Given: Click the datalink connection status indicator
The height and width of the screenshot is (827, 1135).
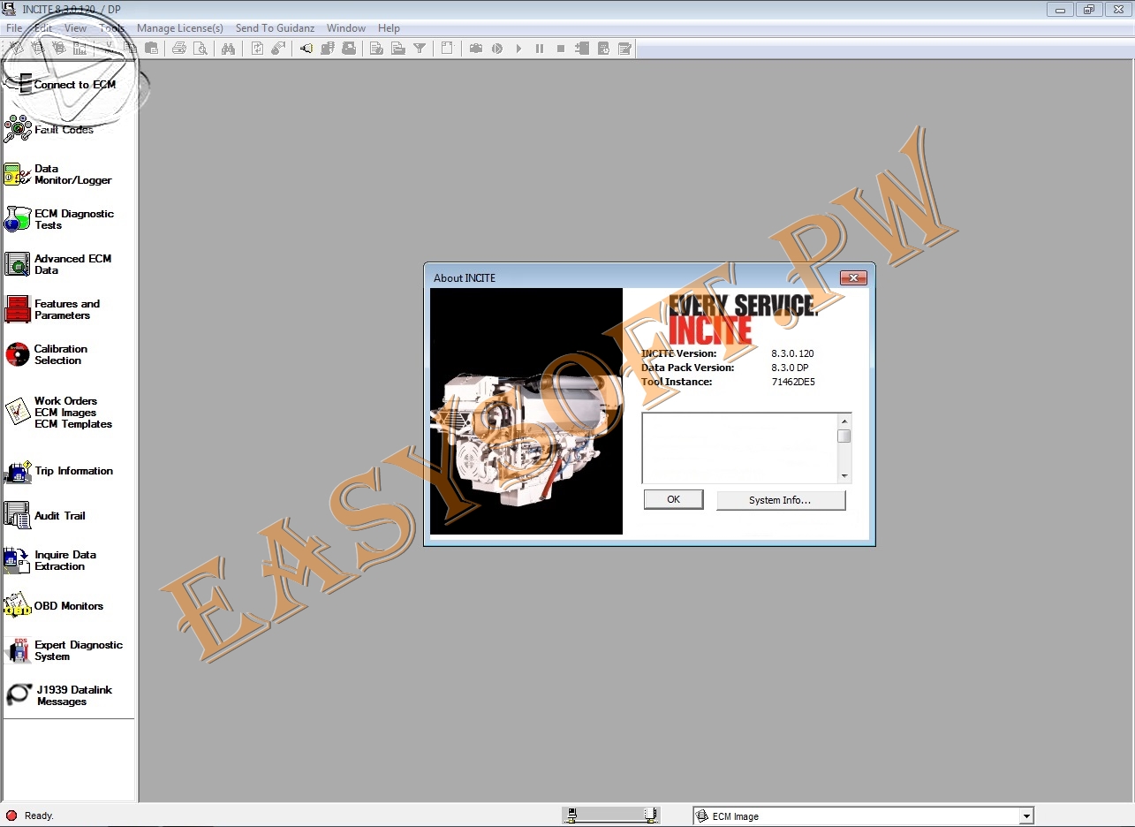Looking at the screenshot, I should tap(611, 816).
